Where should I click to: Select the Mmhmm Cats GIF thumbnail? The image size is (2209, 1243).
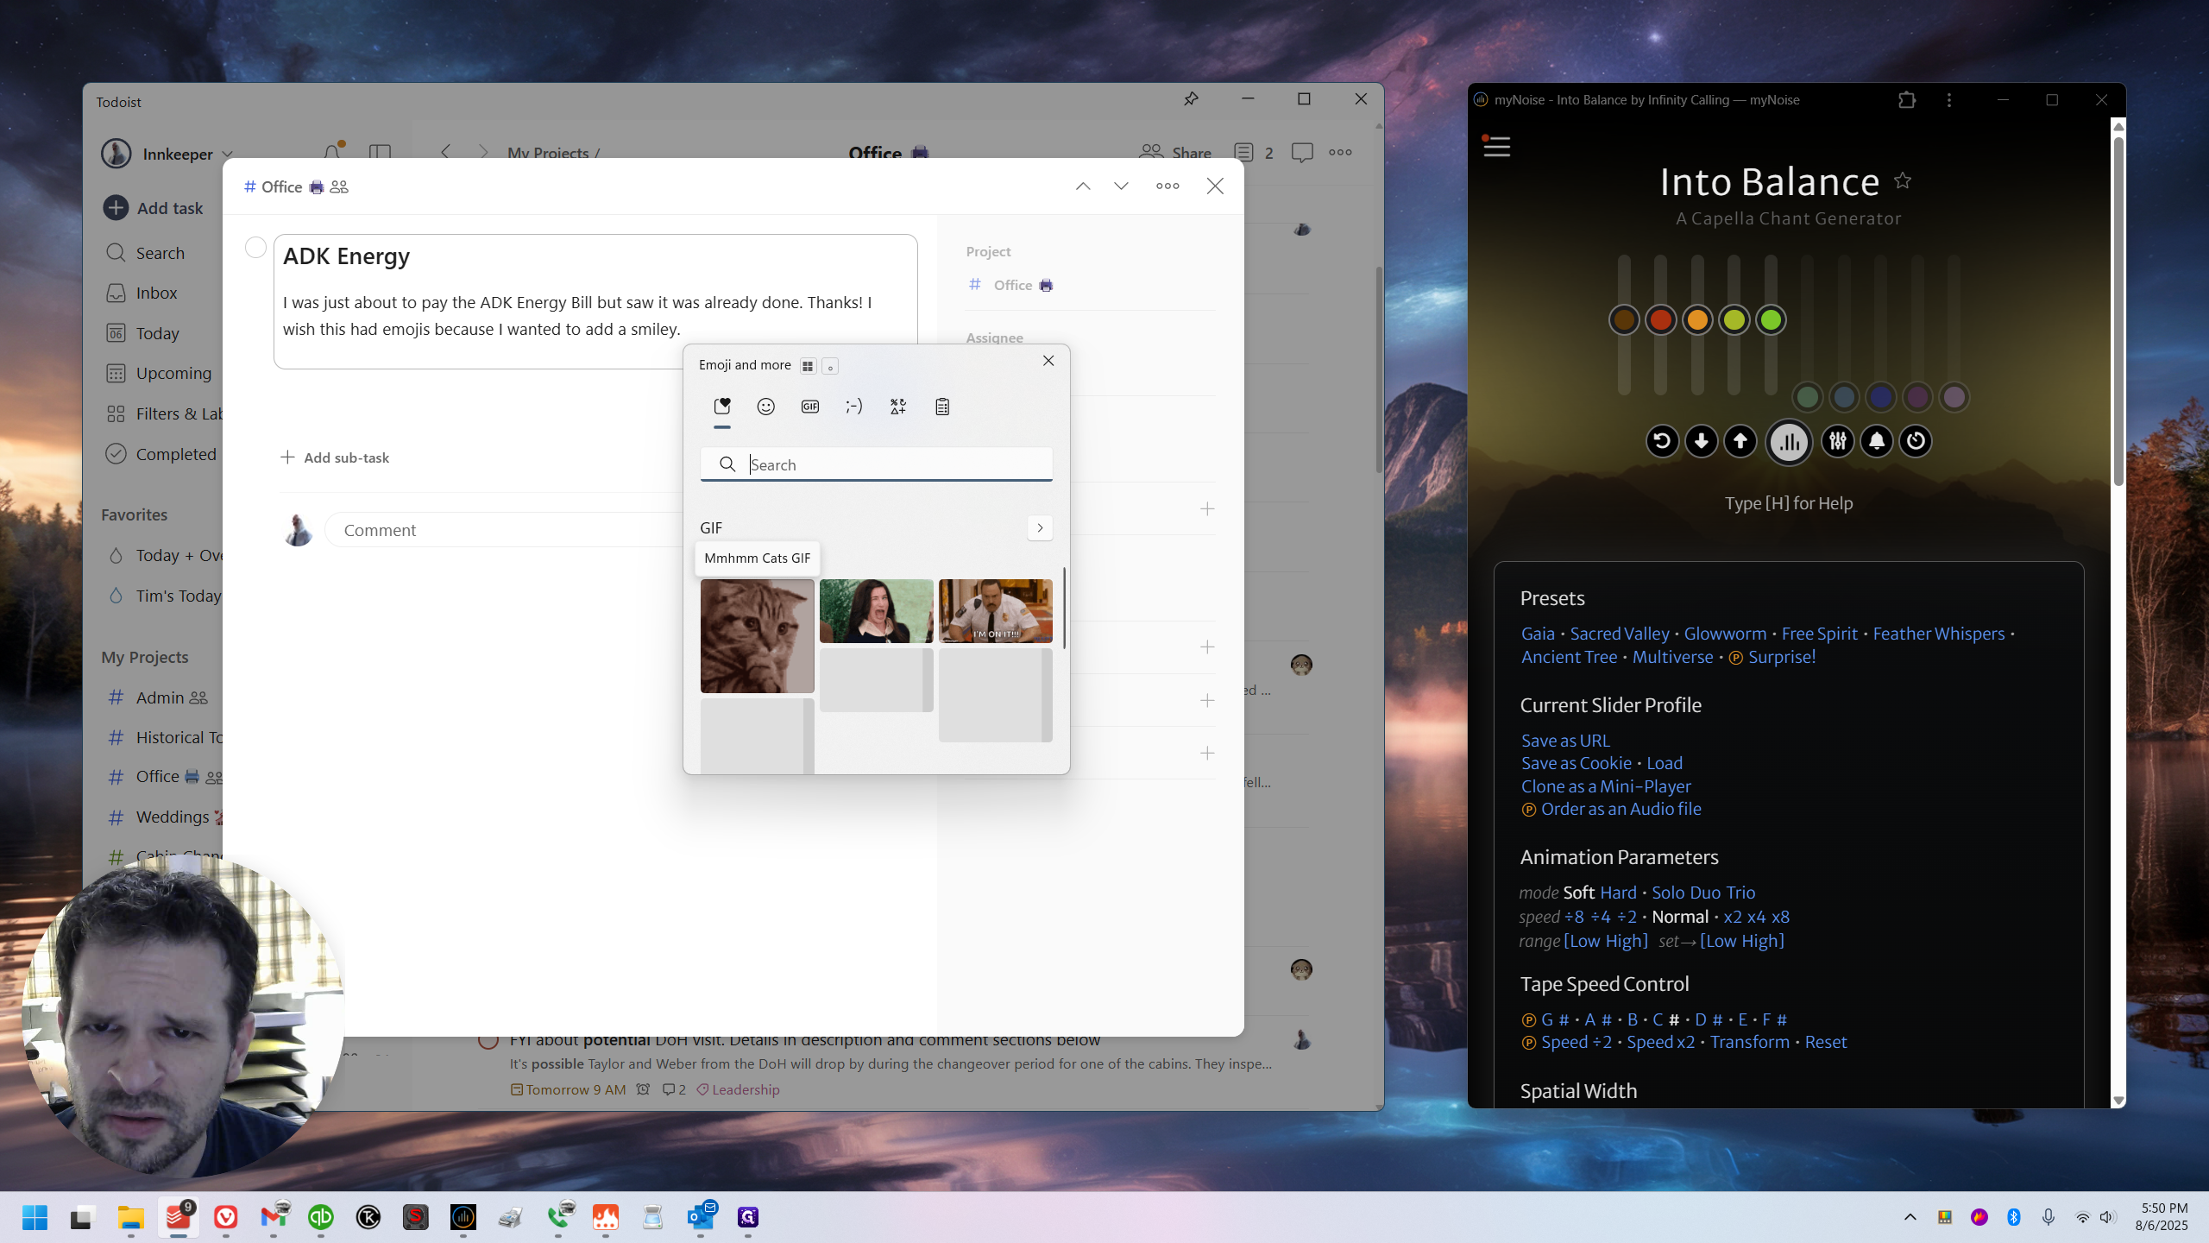(757, 636)
